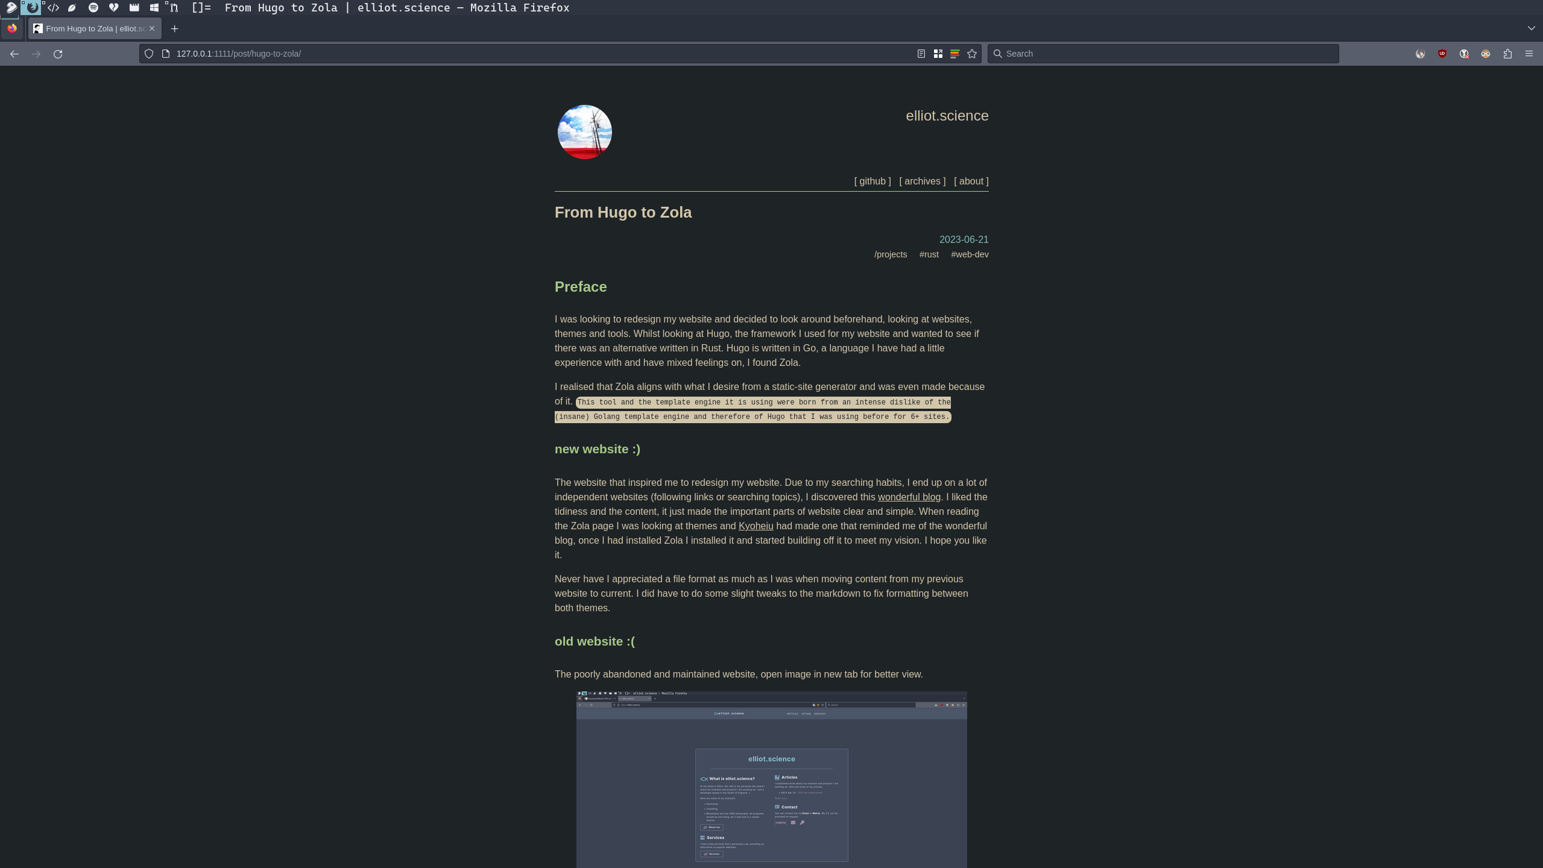Show site information page icon
The width and height of the screenshot is (1543, 868).
[x=166, y=54]
